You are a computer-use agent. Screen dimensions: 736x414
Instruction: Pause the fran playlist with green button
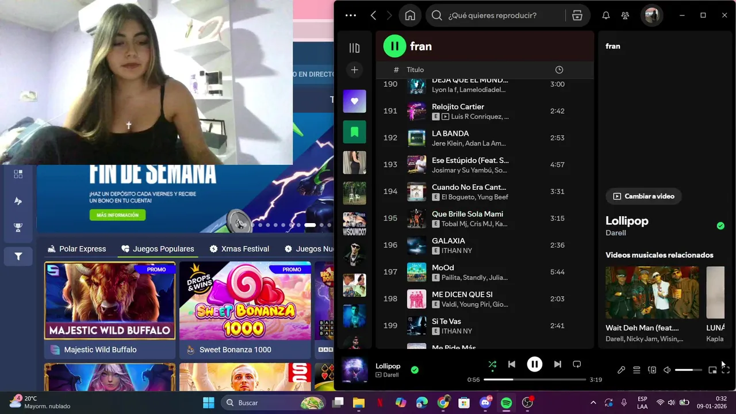[x=394, y=46]
